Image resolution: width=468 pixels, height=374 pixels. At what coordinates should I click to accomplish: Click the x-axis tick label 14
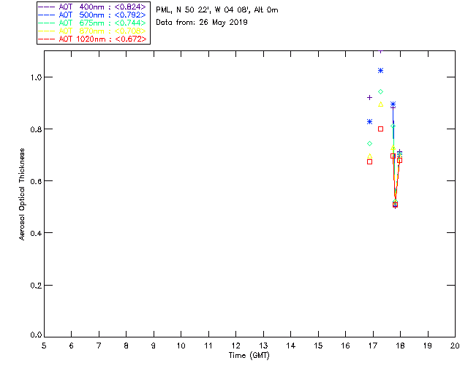(x=291, y=346)
